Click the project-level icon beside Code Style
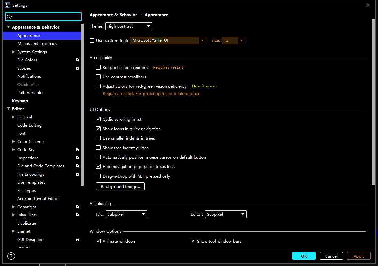378x266 pixels. coord(77,150)
